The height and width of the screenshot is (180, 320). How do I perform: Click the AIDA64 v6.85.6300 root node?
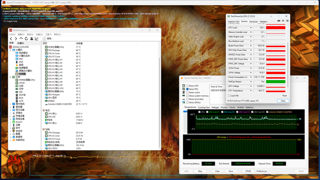pyautogui.click(x=19, y=47)
